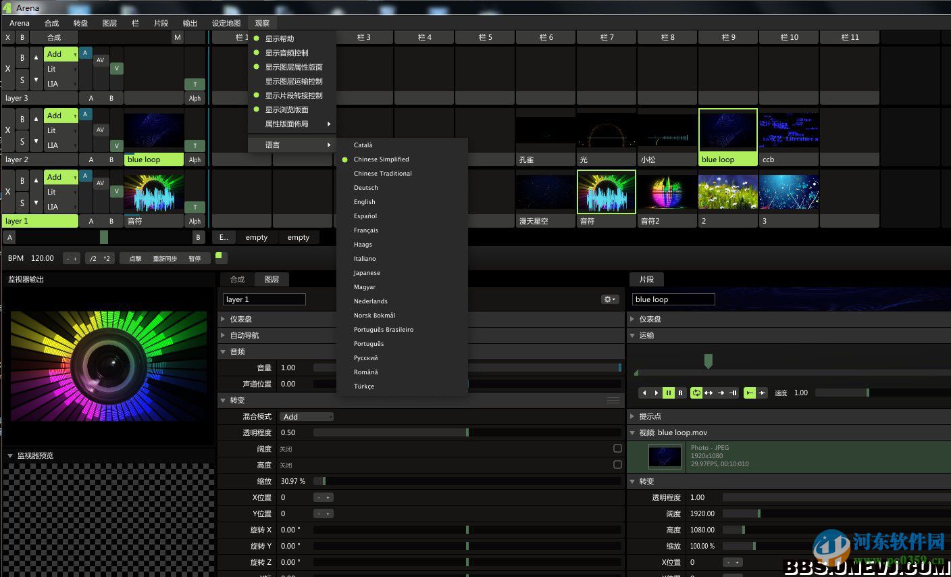This screenshot has width=951, height=577.
Task: Disable loop playback mode
Action: click(x=696, y=393)
